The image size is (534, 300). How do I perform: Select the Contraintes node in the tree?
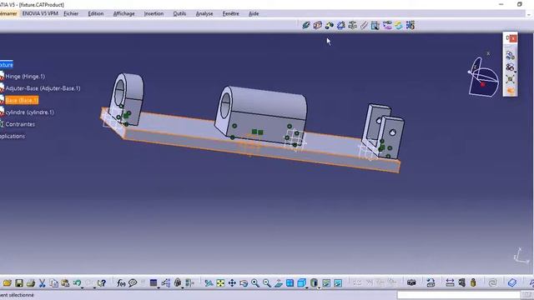coord(20,124)
